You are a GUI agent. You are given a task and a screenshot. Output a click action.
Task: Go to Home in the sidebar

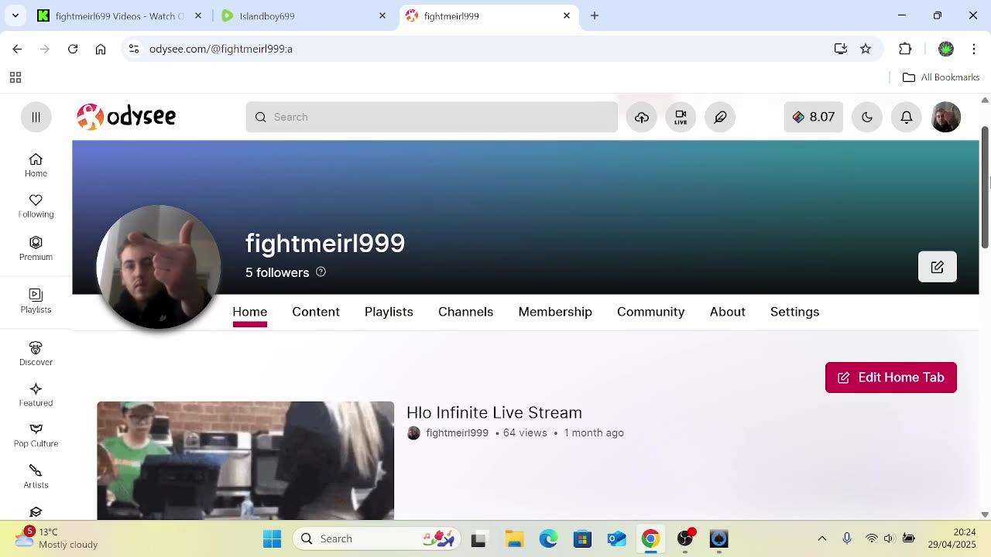coord(36,165)
